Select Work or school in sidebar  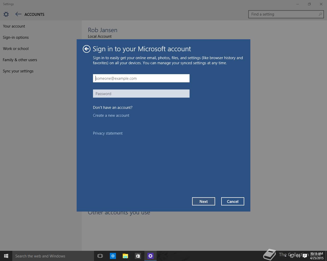[16, 49]
